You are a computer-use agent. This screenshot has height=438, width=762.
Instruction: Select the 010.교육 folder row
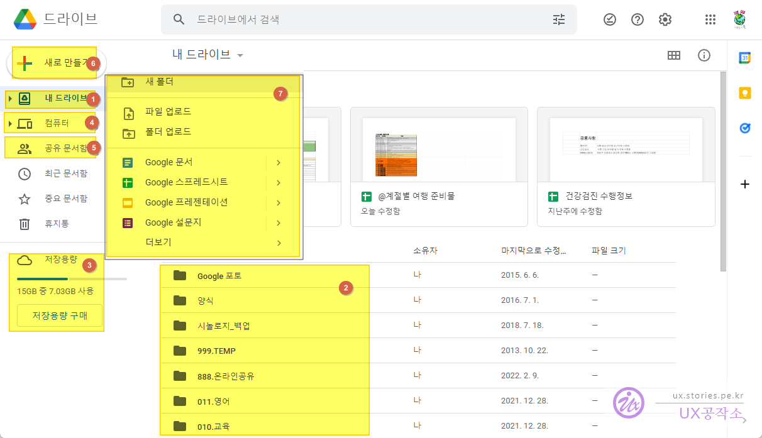419,426
